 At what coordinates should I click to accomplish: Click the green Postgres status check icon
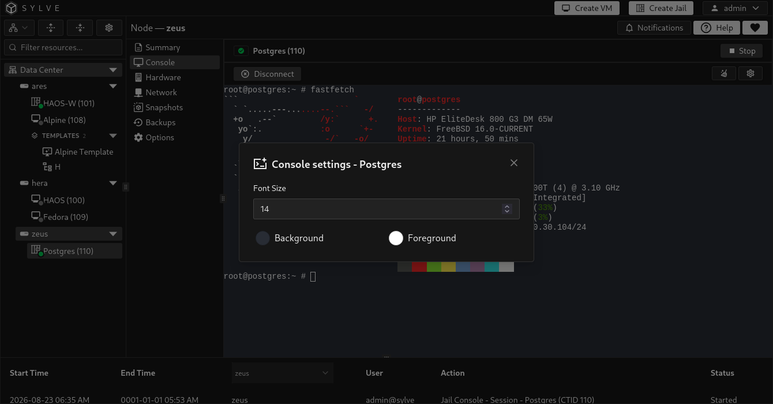click(x=241, y=51)
